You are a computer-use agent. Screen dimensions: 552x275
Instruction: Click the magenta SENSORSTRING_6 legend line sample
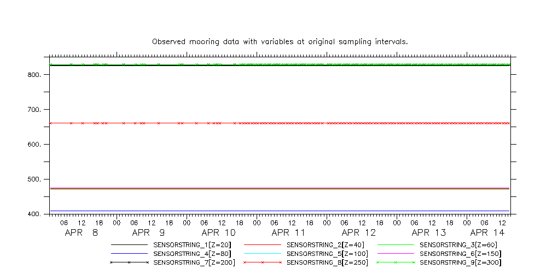(395, 254)
